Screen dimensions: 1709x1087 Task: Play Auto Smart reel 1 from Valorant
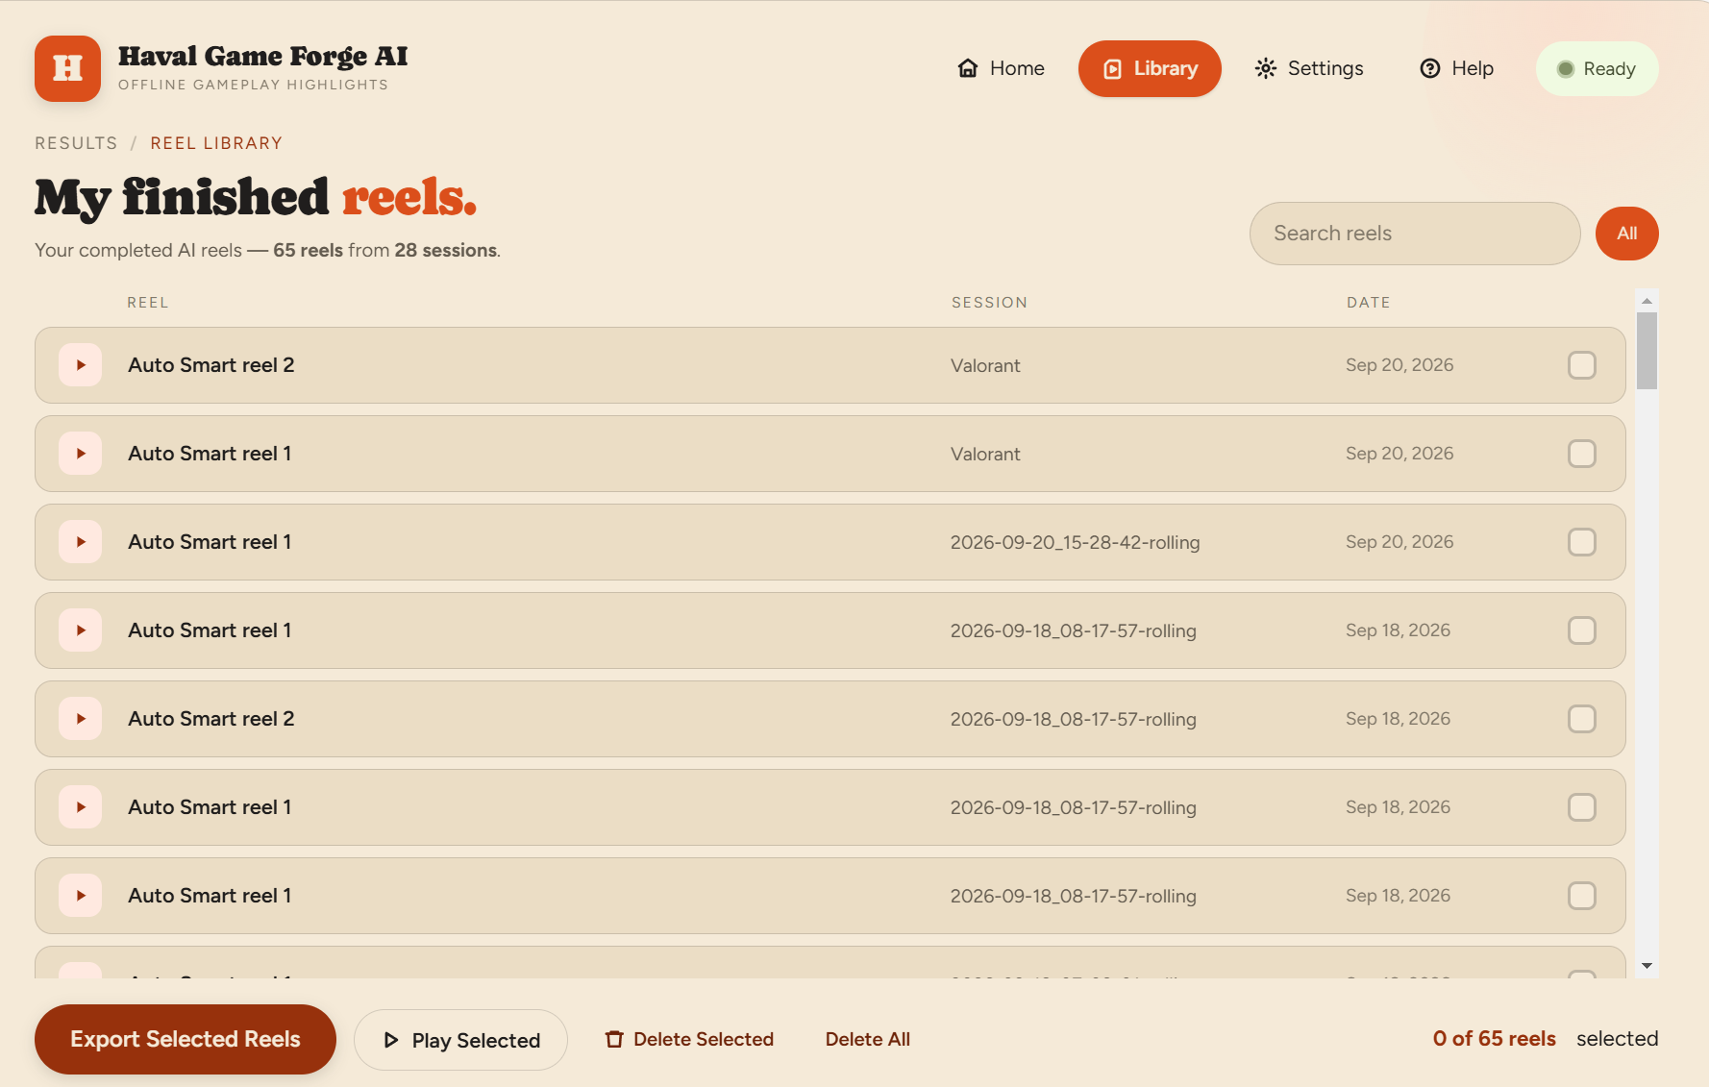pyautogui.click(x=81, y=454)
